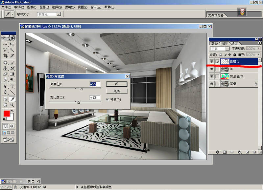Switch to full screen mode
The height and width of the screenshot is (190, 263).
[12, 133]
